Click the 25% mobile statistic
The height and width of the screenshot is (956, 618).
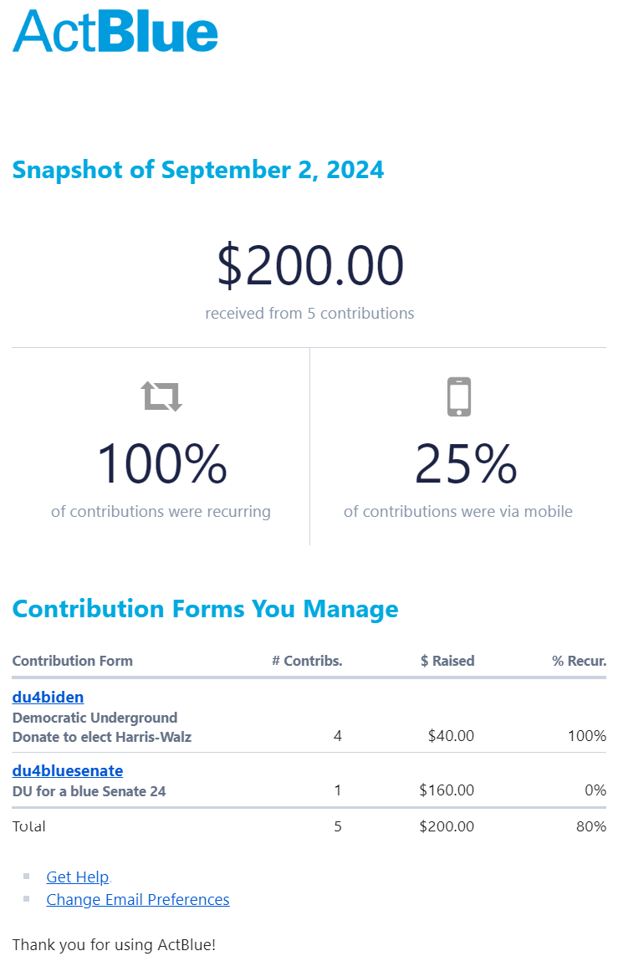pyautogui.click(x=466, y=464)
